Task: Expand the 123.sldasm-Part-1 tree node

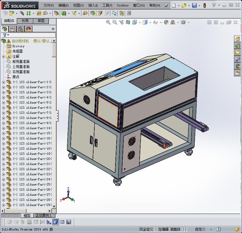Action: (x=3, y=82)
